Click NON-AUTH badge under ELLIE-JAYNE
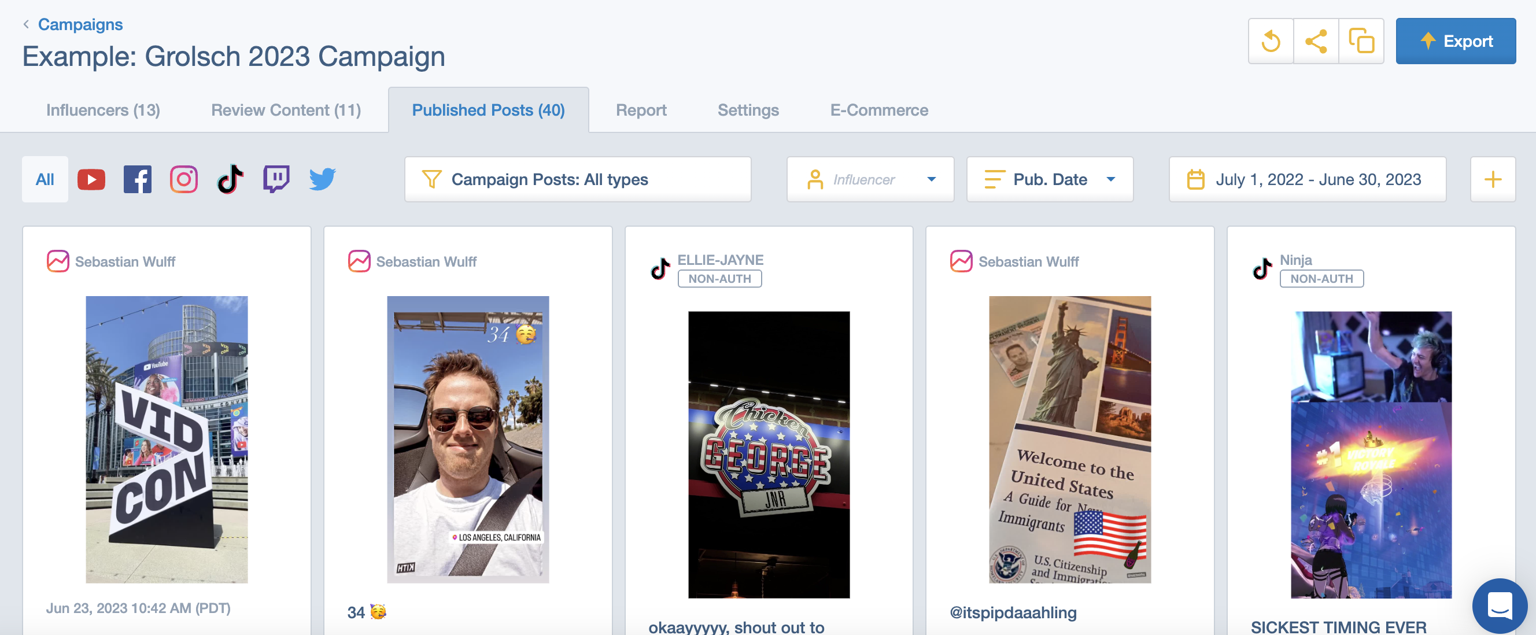 coord(719,278)
